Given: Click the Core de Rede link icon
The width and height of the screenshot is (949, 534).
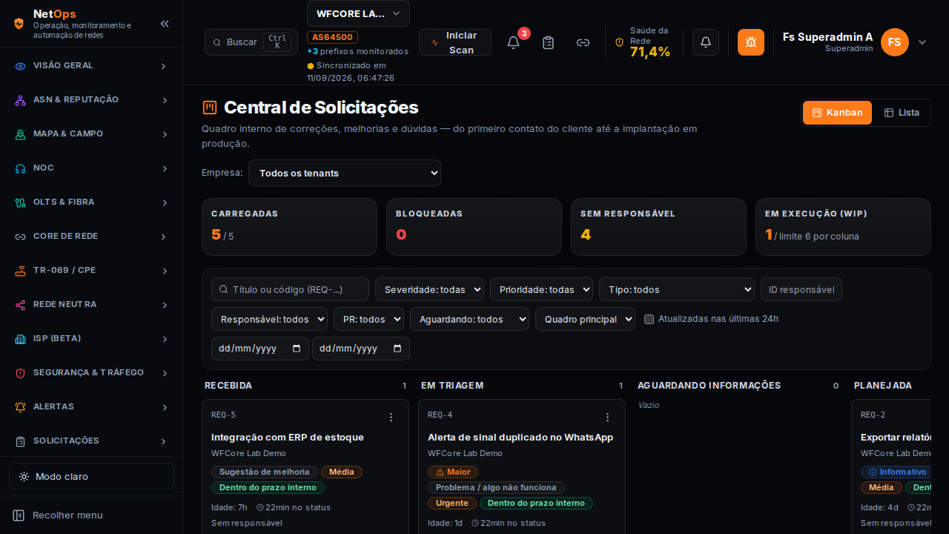Looking at the screenshot, I should [21, 237].
